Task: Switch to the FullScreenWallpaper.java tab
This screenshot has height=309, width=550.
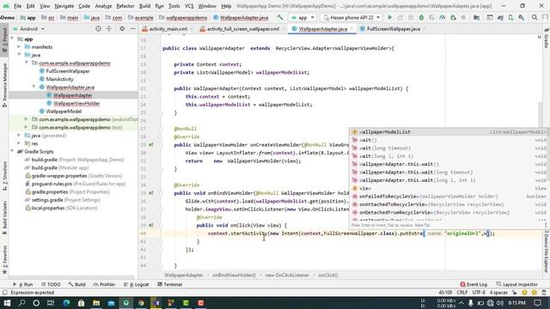Action: click(394, 29)
